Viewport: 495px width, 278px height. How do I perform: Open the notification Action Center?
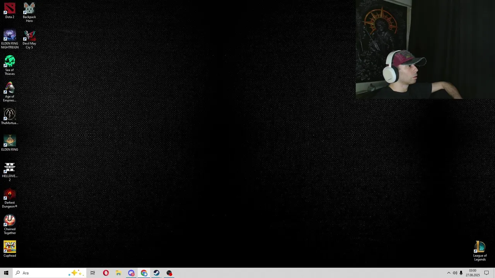(486, 273)
